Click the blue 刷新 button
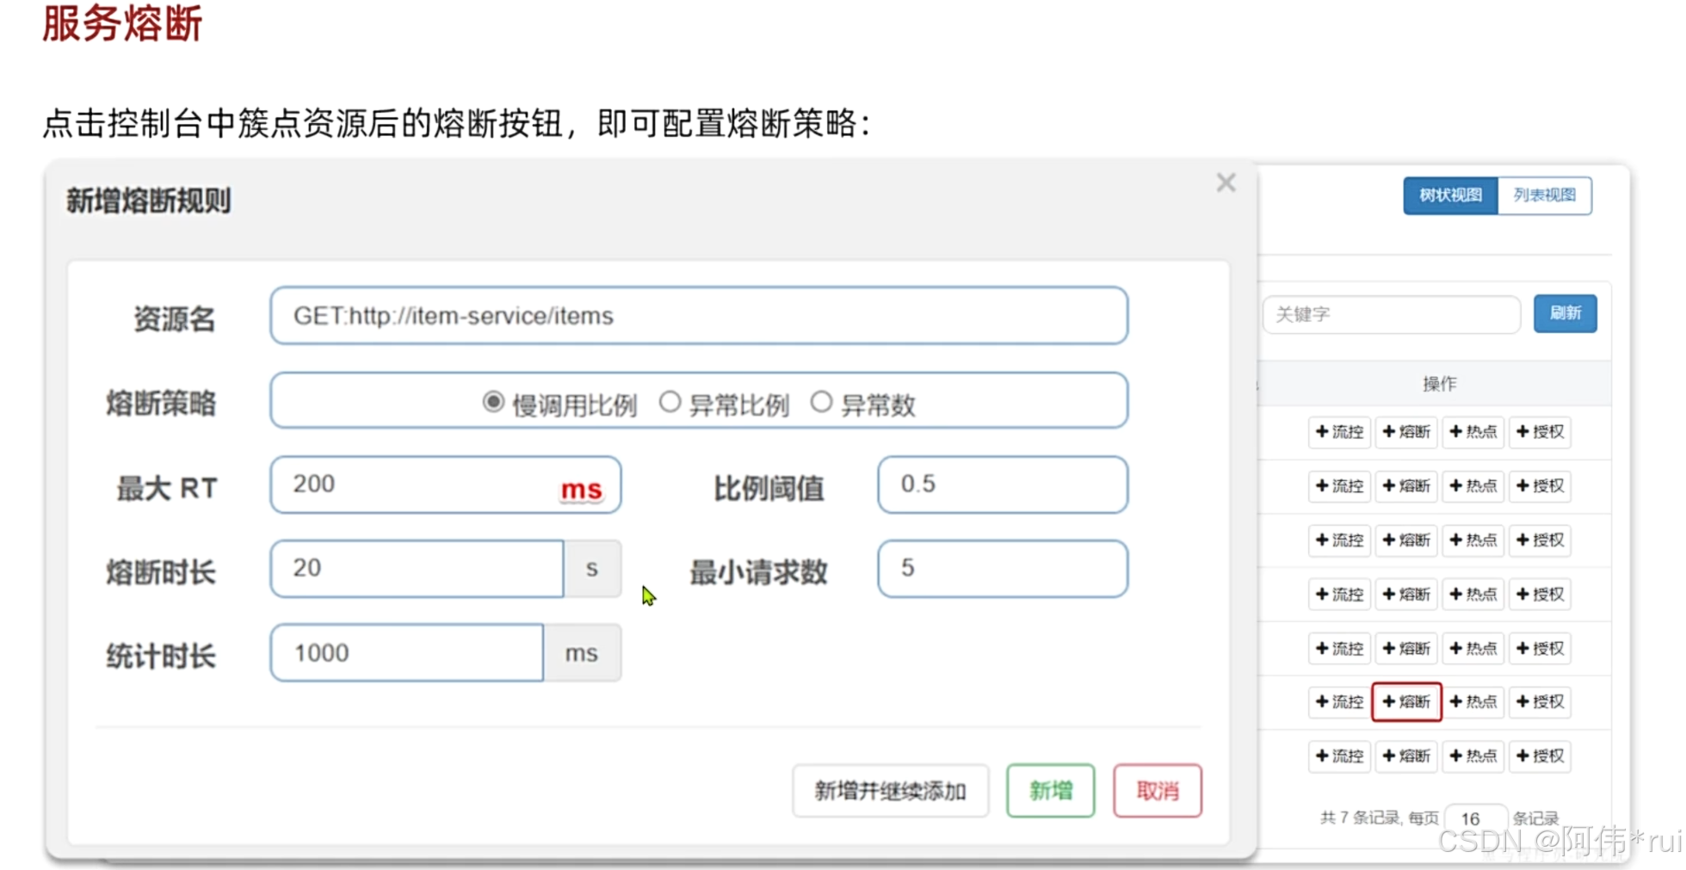The height and width of the screenshot is (870, 1686). click(1566, 313)
